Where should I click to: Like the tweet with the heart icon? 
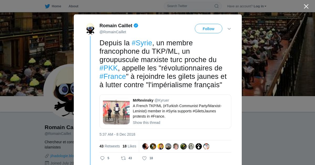coord(144,158)
